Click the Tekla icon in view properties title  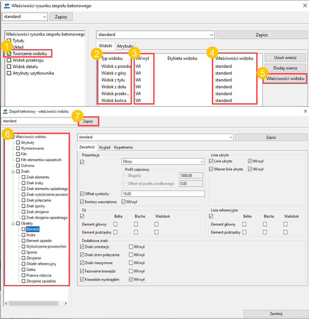coord(6,112)
